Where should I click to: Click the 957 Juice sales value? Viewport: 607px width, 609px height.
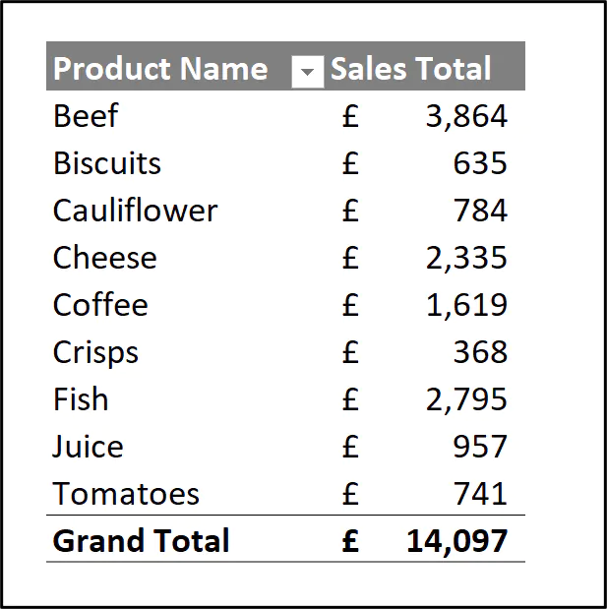(480, 447)
